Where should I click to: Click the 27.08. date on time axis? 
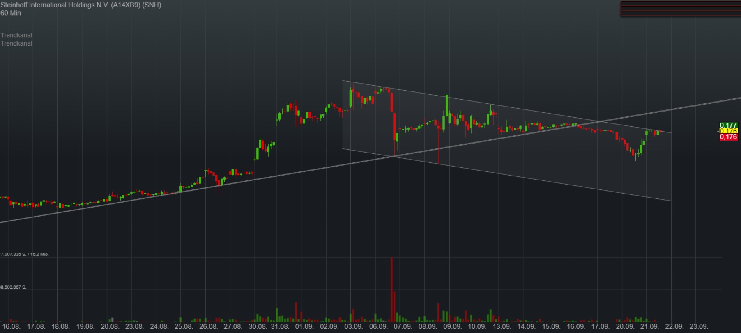(x=232, y=327)
